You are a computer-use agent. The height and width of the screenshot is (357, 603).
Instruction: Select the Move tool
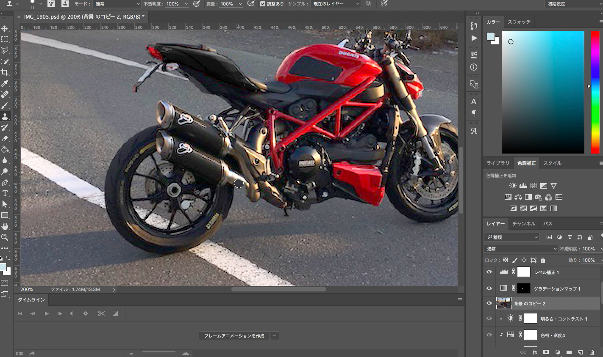5,28
